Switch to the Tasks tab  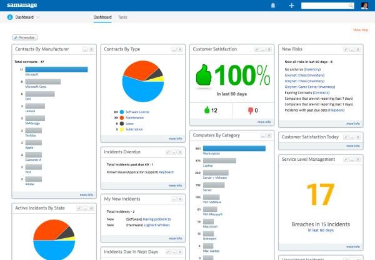click(122, 17)
